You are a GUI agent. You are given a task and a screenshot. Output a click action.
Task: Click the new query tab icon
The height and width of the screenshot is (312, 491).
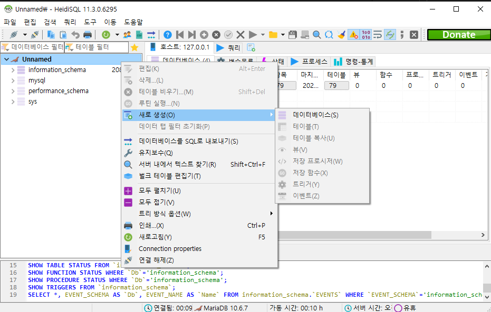251,47
